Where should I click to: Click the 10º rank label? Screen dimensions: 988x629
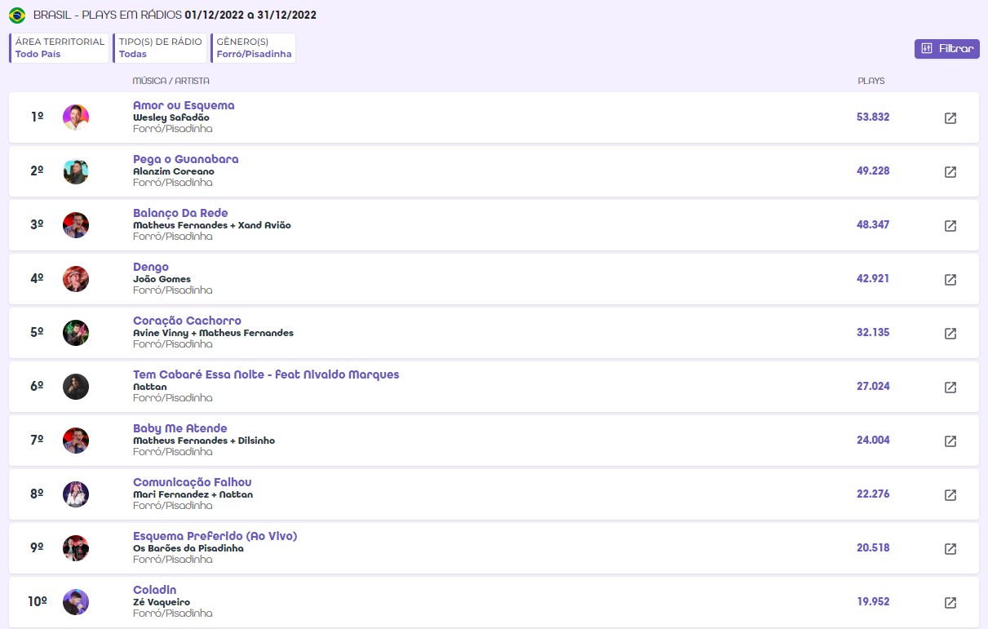[x=38, y=602]
